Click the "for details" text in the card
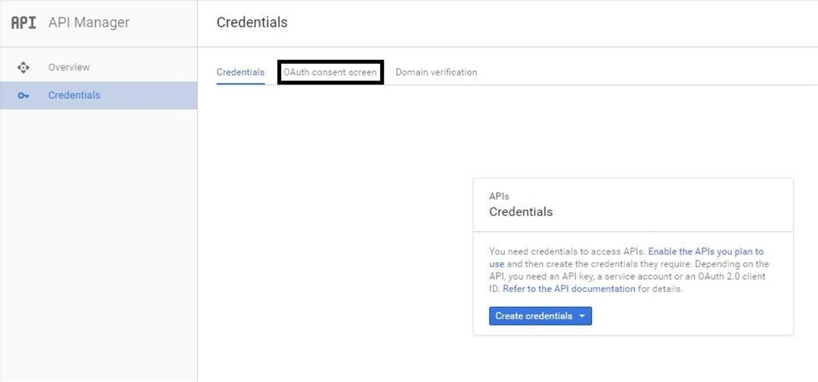The width and height of the screenshot is (818, 382). (x=661, y=289)
